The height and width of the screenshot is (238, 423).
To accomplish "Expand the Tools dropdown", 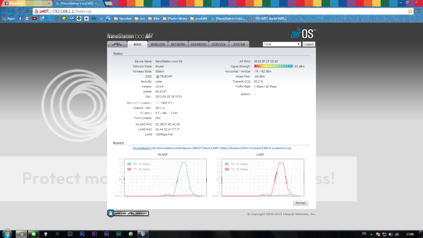I will (x=282, y=44).
